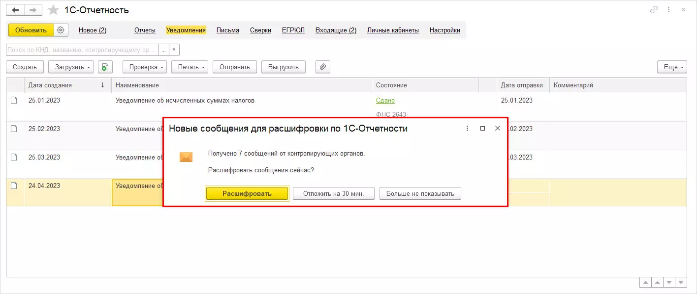Sort by the Состояние column header

click(x=425, y=85)
